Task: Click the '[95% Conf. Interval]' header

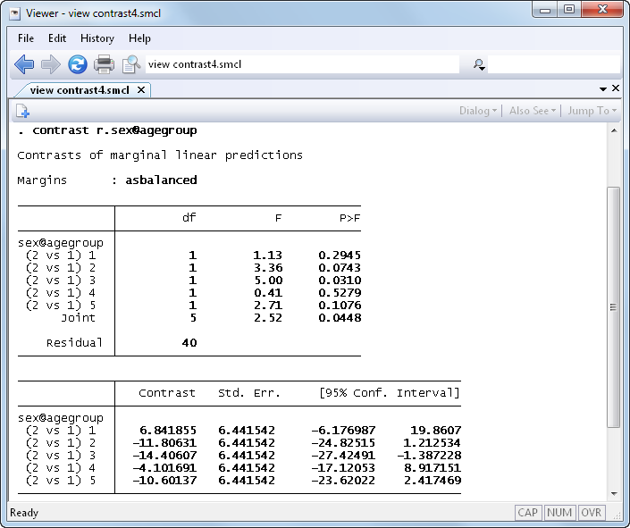Action: click(x=390, y=392)
